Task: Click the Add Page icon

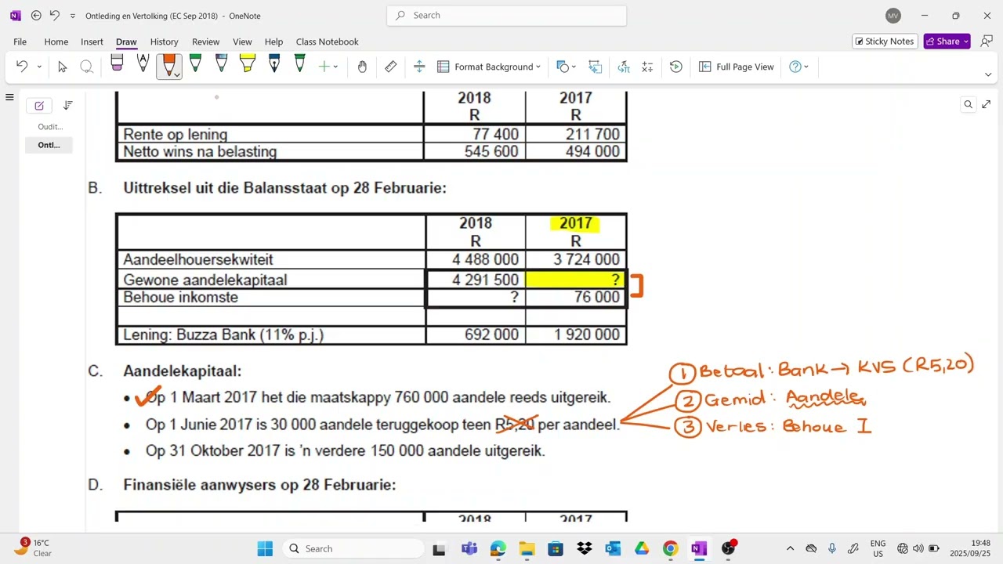Action: [x=39, y=106]
